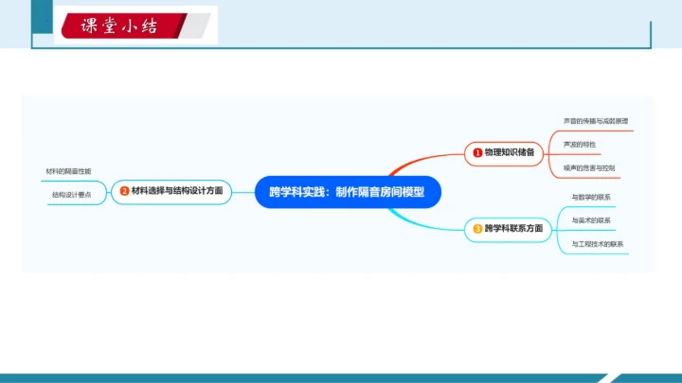Select the 跨学科联系方面 branch node

pyautogui.click(x=514, y=228)
